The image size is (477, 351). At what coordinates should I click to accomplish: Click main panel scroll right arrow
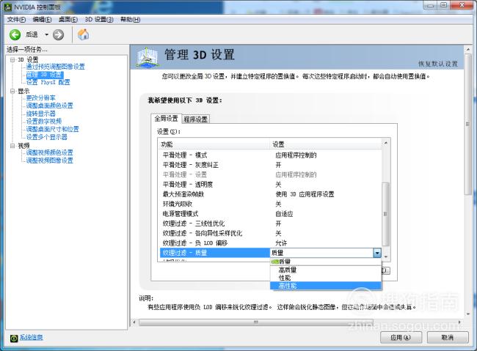(459, 322)
